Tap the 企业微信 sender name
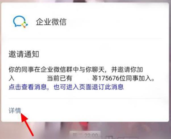The height and width of the screenshot is (139, 171). [51, 22]
